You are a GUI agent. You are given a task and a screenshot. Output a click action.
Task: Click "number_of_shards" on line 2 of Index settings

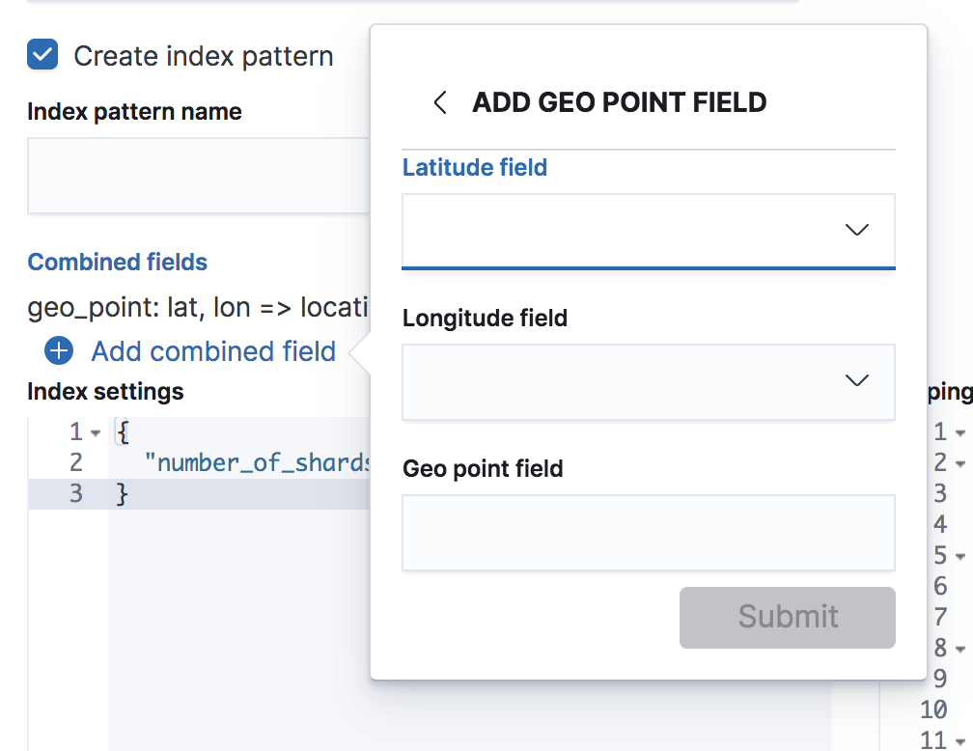click(254, 462)
